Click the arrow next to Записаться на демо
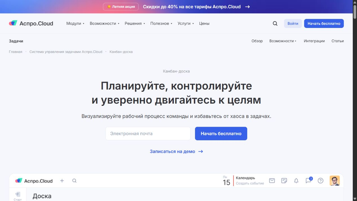357x201 pixels. [201, 151]
